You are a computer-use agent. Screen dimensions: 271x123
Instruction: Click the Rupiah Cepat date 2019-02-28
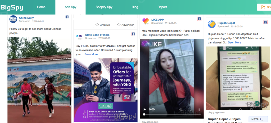[237, 27]
